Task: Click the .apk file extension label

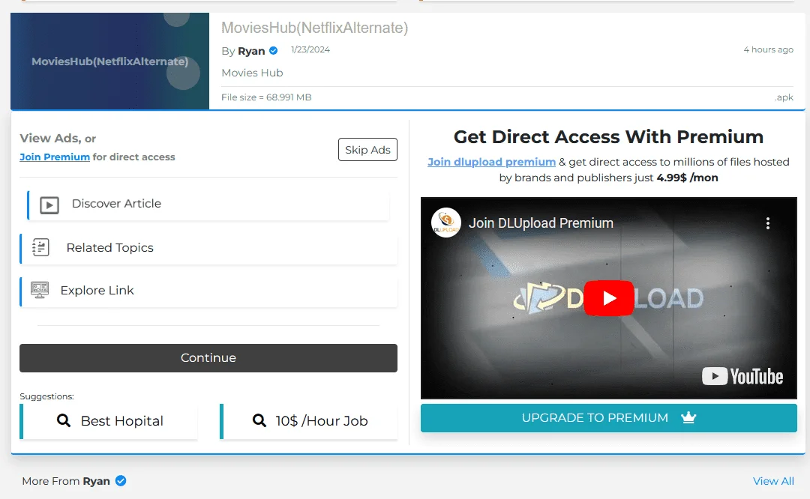Action: click(784, 97)
